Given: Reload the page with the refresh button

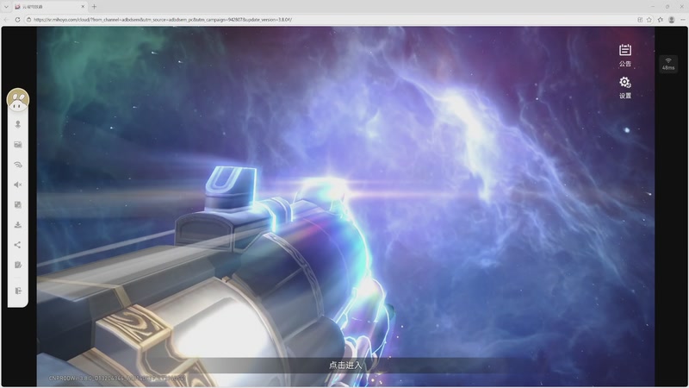Looking at the screenshot, I should tap(17, 19).
